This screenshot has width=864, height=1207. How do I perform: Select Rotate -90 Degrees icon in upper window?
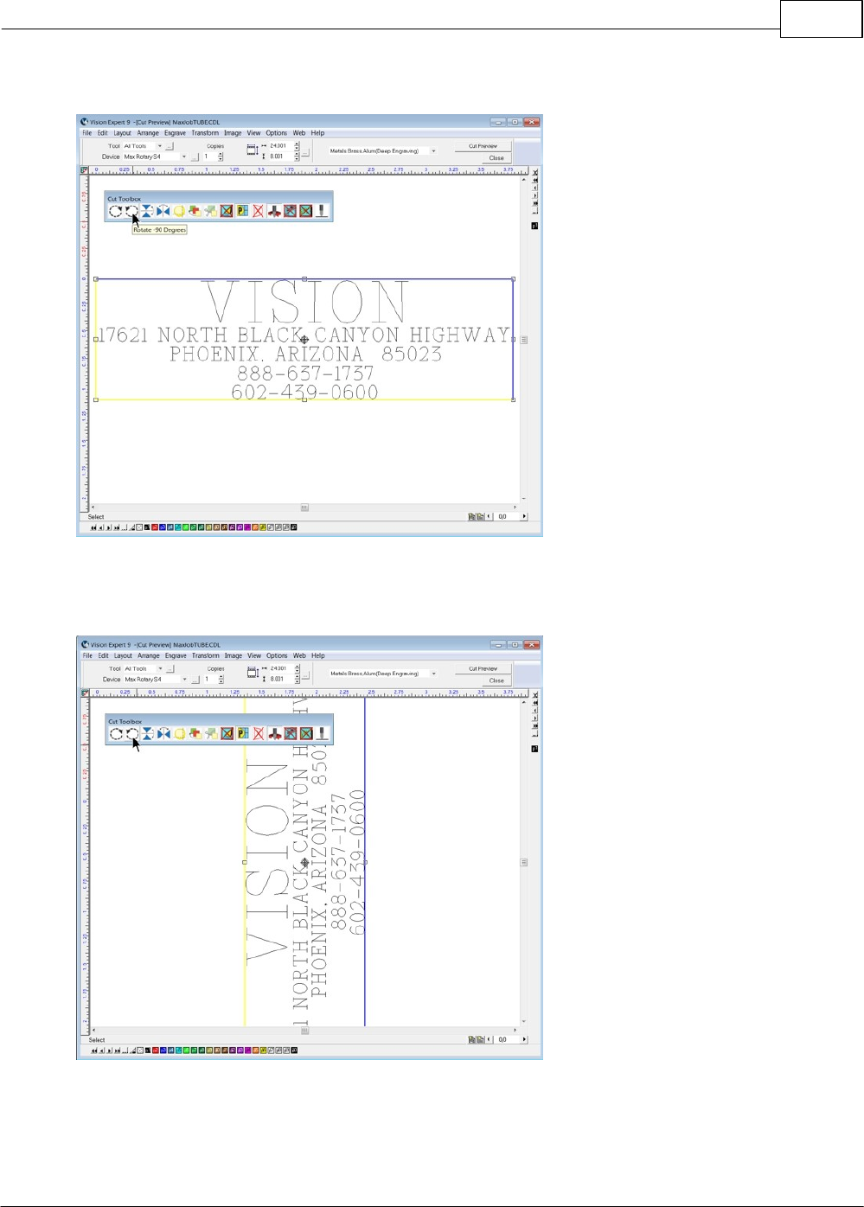(x=131, y=210)
